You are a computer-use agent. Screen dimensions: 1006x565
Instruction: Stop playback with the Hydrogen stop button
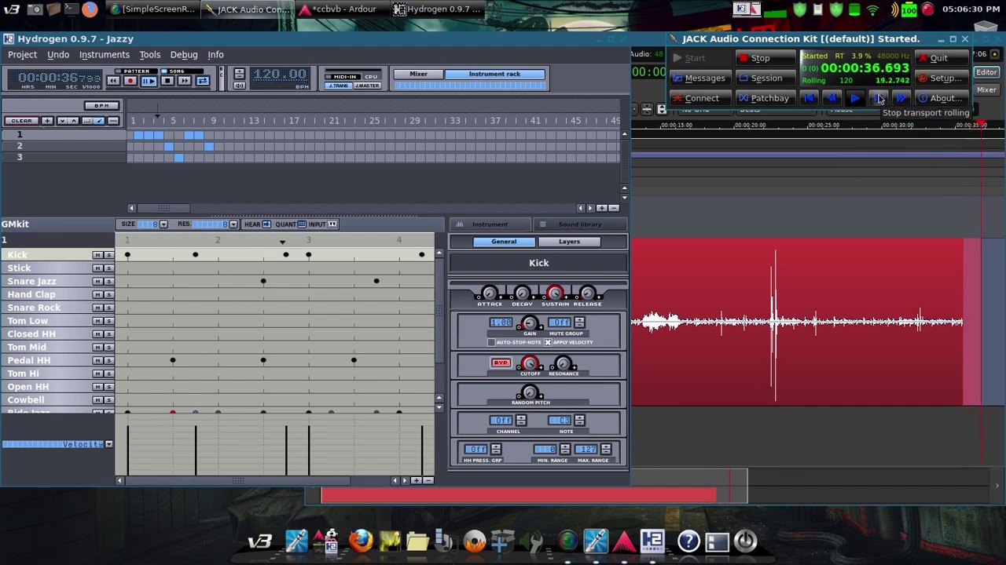167,81
